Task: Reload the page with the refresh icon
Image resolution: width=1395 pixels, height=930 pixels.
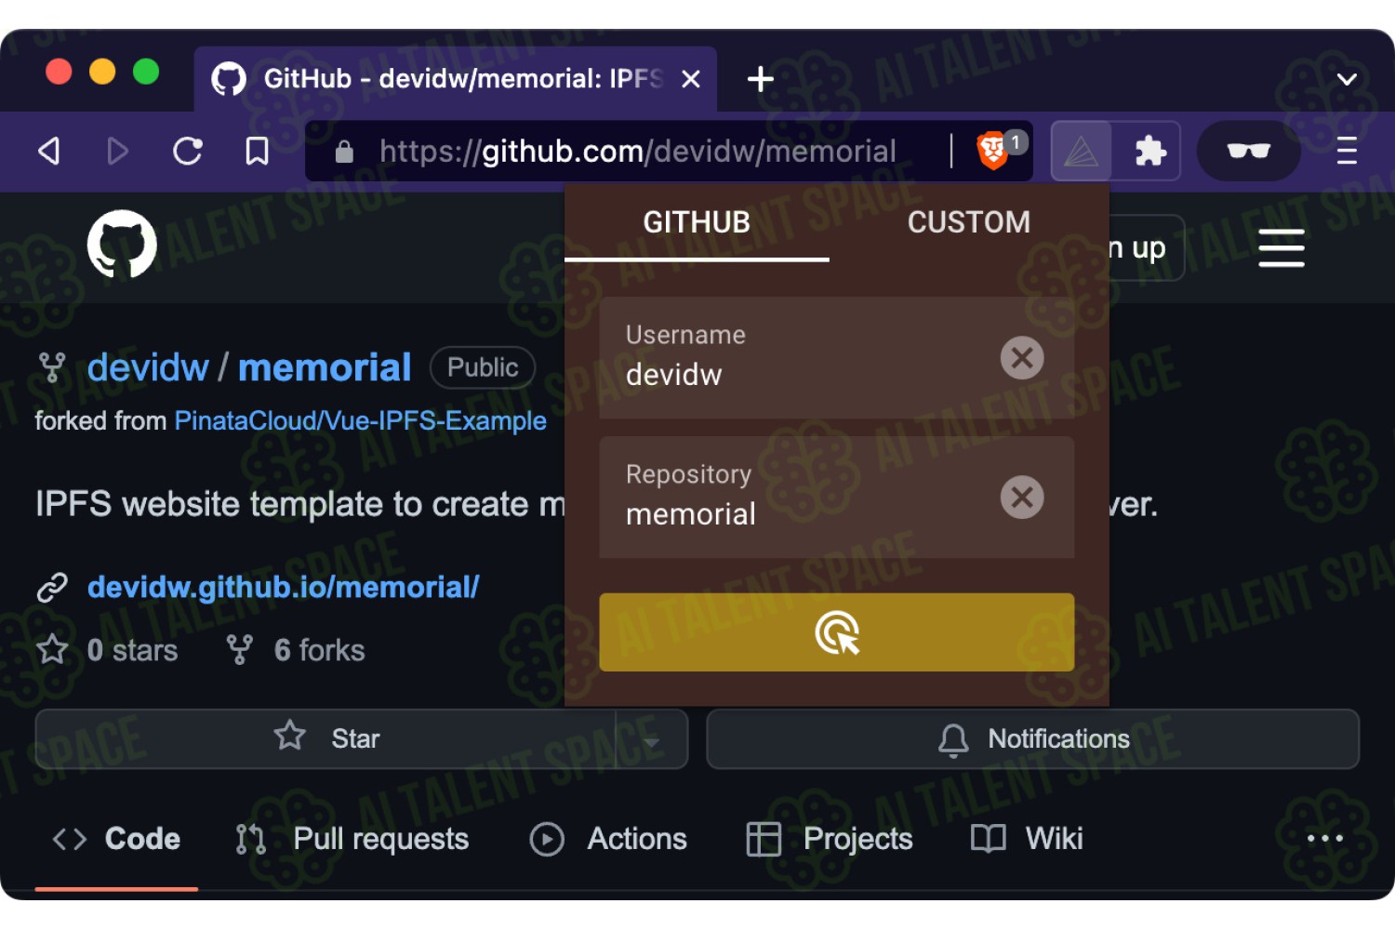Action: [188, 151]
